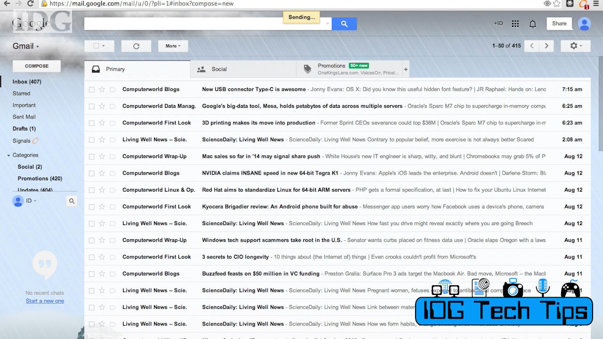This screenshot has height=339, width=603.
Task: Click the browser address bar URL
Action: point(141,3)
